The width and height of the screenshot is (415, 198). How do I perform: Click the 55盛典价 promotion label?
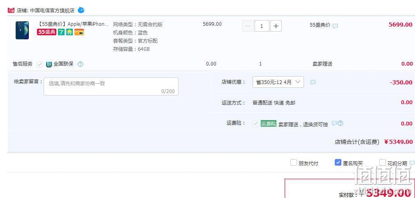pyautogui.click(x=320, y=25)
